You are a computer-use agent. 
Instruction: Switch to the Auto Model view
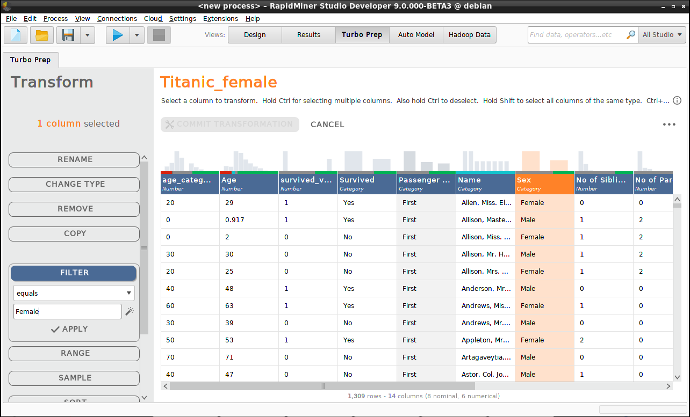416,34
